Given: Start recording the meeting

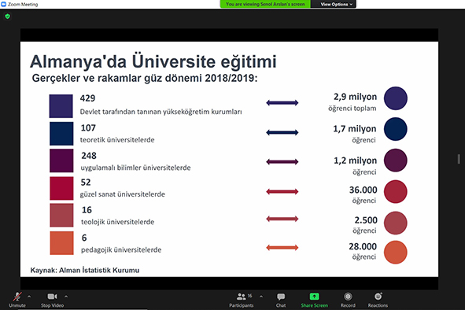Looking at the screenshot, I should click(348, 300).
